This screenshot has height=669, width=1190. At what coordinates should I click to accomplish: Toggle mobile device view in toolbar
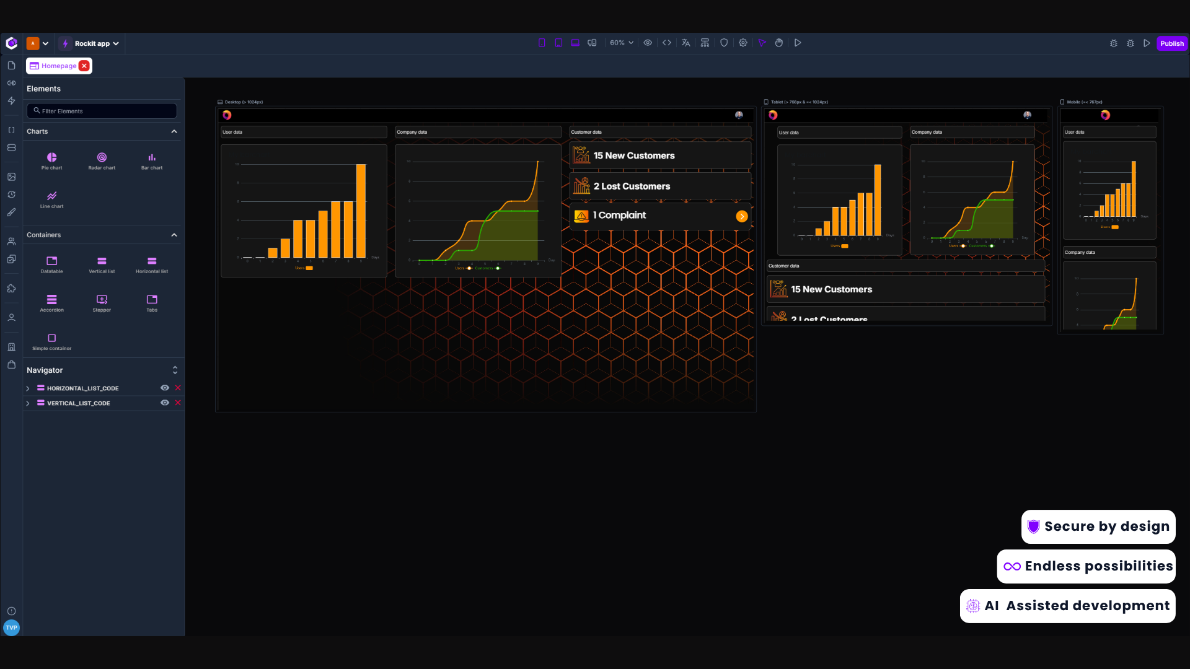[x=542, y=43]
